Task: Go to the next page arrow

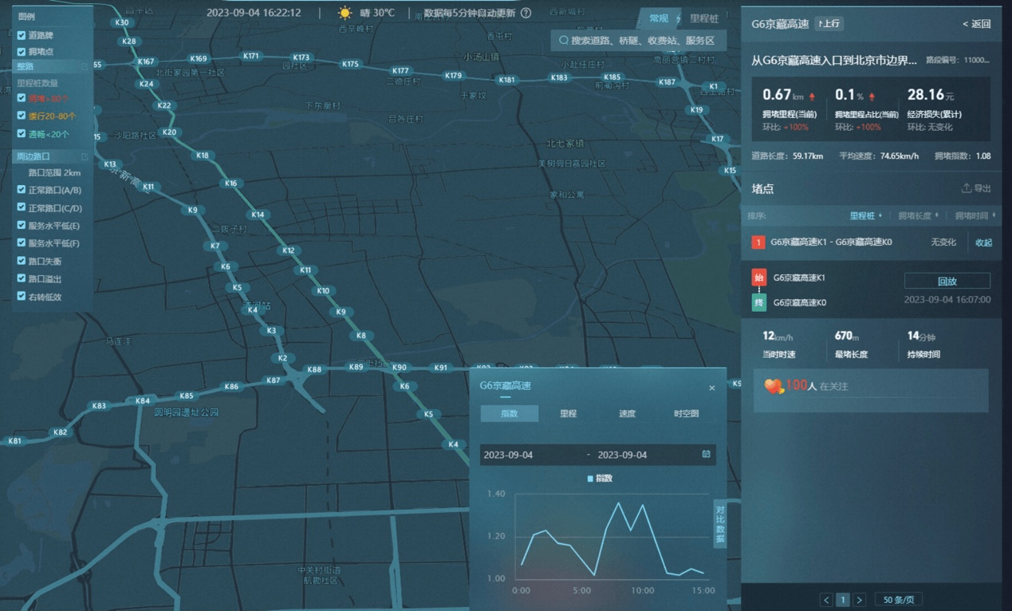Action: tap(859, 600)
